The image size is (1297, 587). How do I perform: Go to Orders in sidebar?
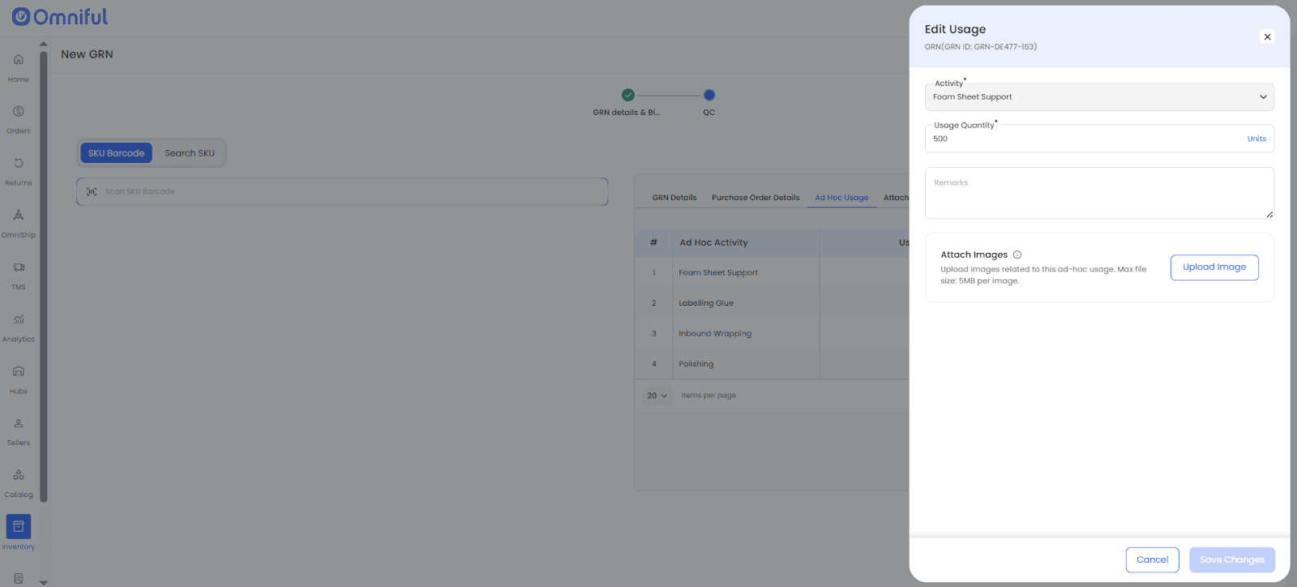(19, 112)
